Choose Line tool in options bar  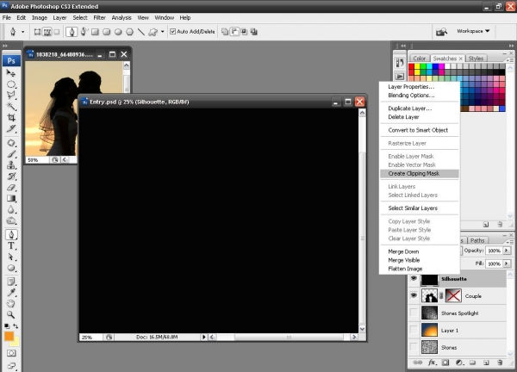(x=141, y=32)
